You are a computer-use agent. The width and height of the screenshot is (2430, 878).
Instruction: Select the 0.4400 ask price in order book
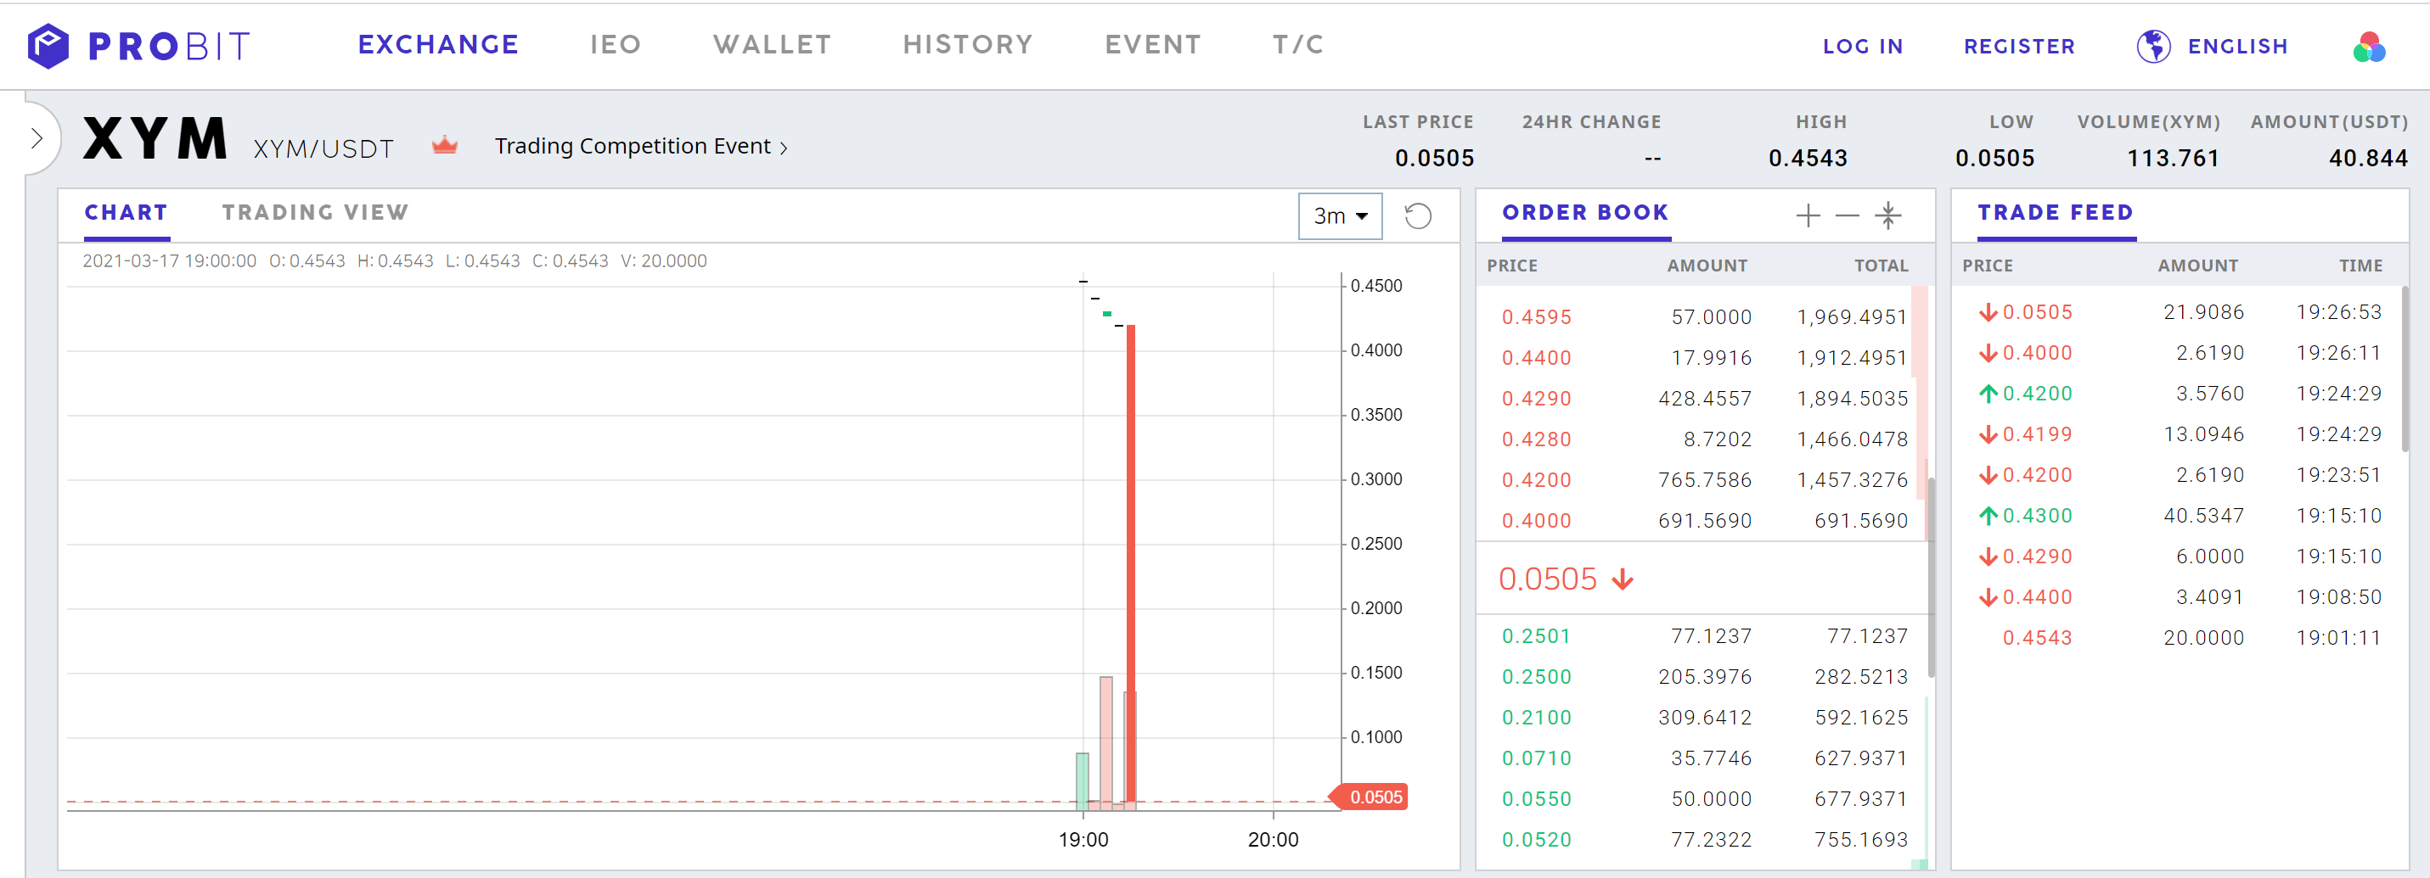pyautogui.click(x=1536, y=358)
